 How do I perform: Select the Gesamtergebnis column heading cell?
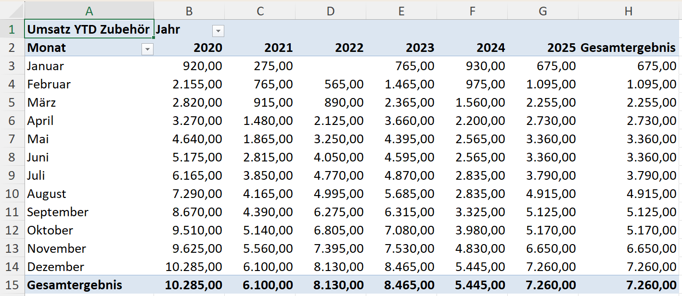[628, 48]
